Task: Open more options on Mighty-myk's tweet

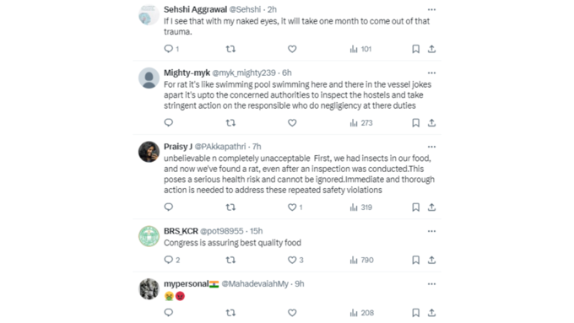Action: [x=431, y=73]
